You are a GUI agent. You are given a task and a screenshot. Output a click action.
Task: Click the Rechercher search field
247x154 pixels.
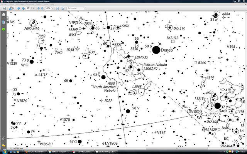point(76,8)
